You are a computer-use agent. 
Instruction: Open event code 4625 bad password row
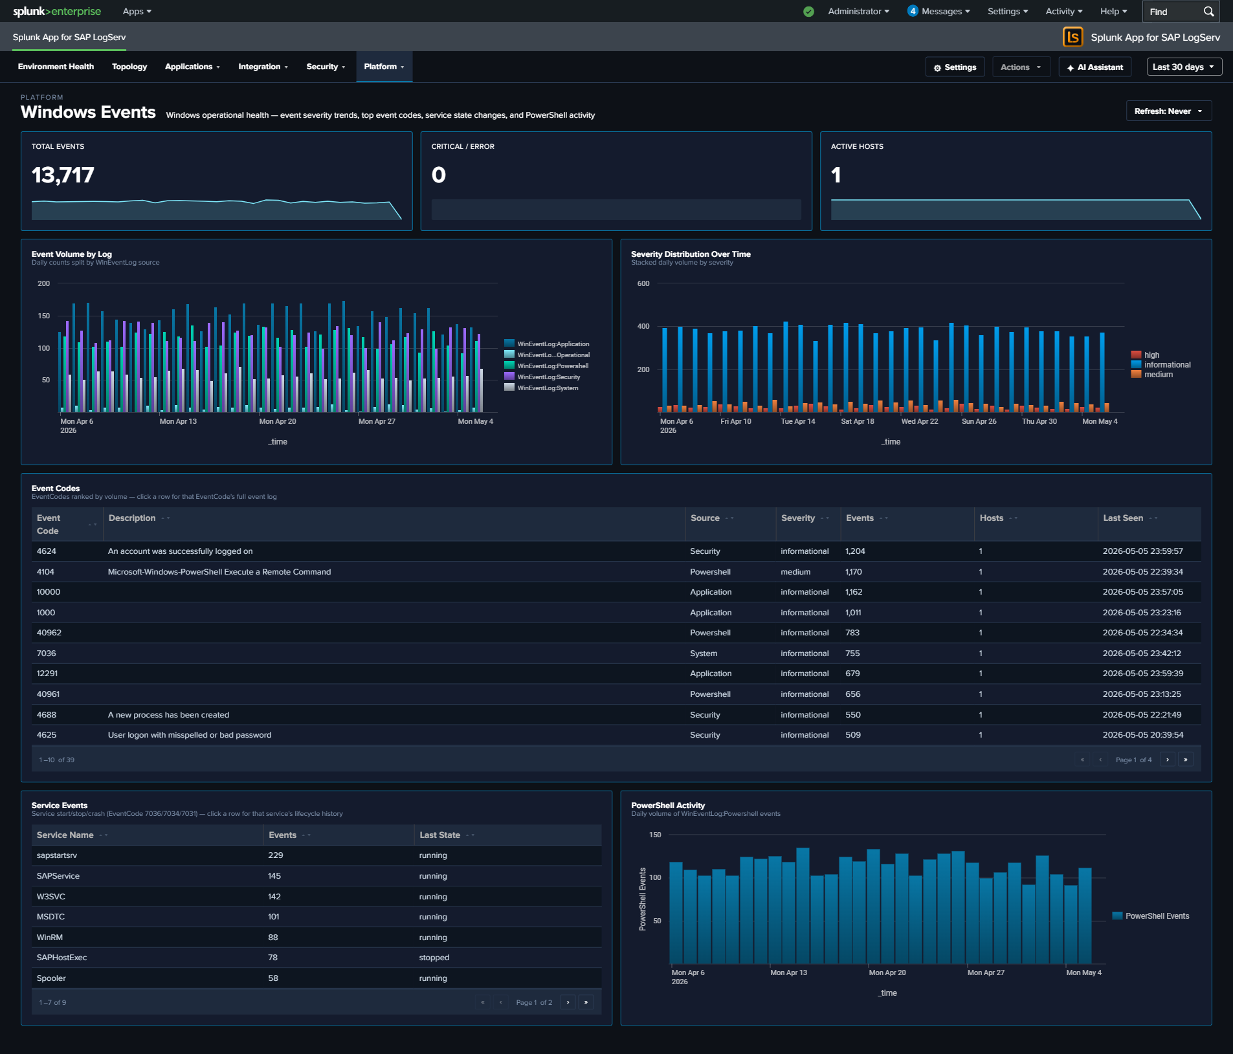(x=616, y=735)
